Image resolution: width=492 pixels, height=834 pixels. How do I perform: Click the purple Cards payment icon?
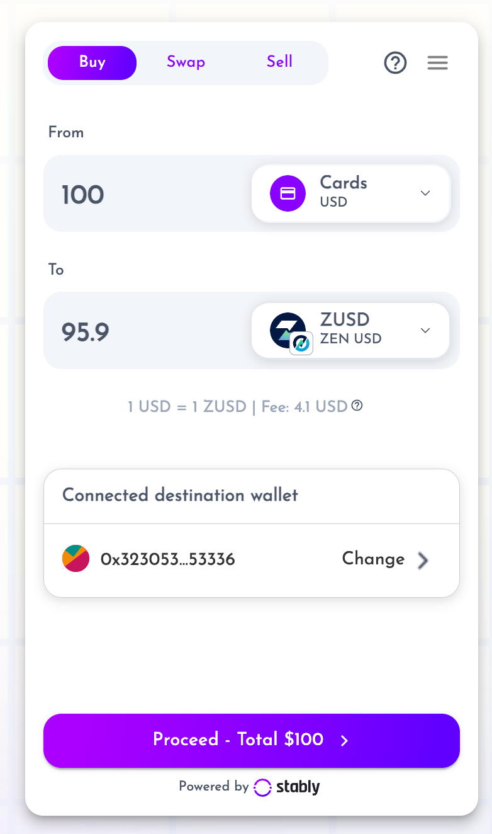point(288,193)
